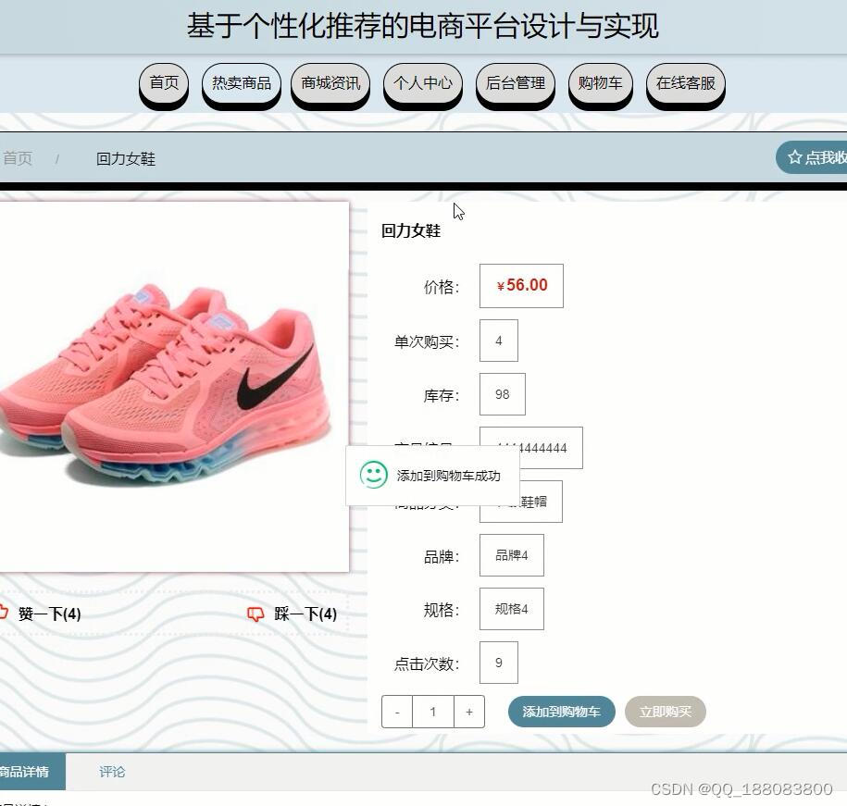The image size is (847, 806).
Task: Click the 品牌4 brand value
Action: [512, 555]
